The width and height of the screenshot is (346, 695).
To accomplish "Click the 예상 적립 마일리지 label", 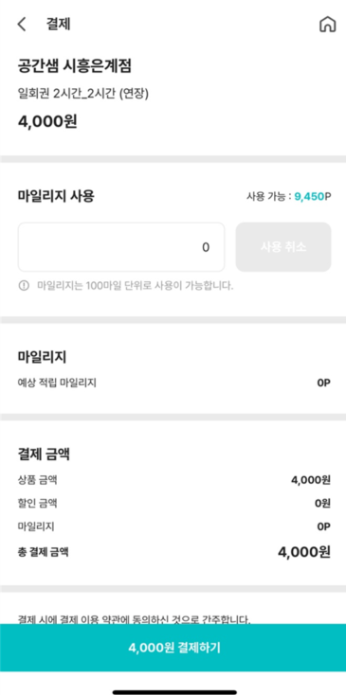I will [x=57, y=383].
